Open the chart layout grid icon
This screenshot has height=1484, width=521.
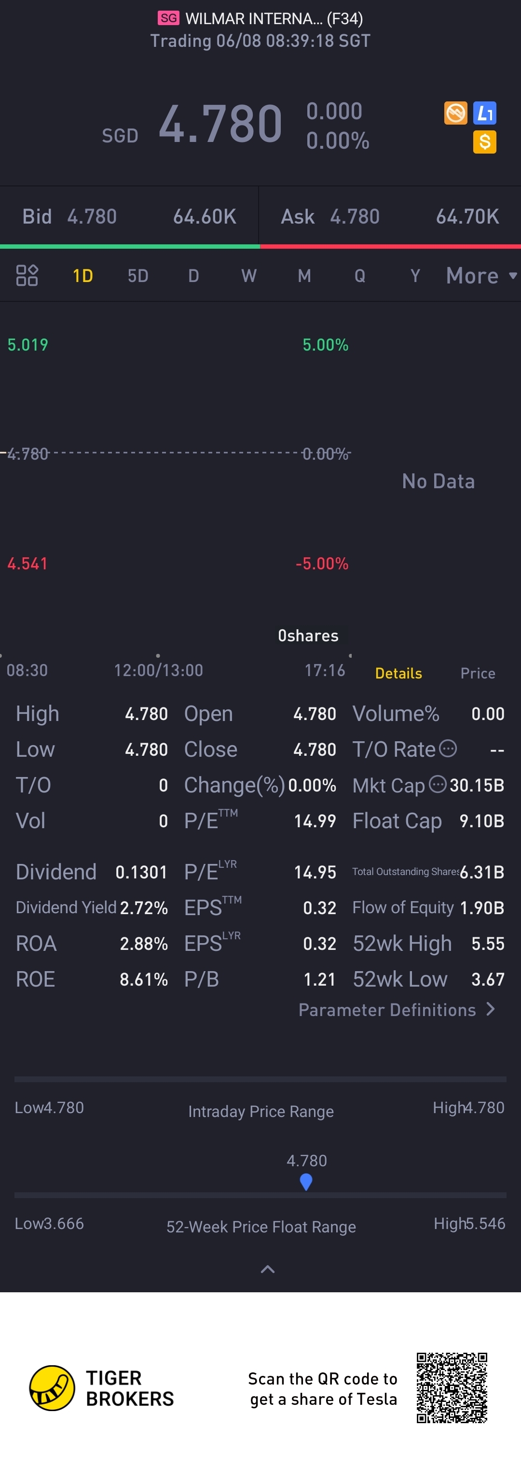coord(27,275)
